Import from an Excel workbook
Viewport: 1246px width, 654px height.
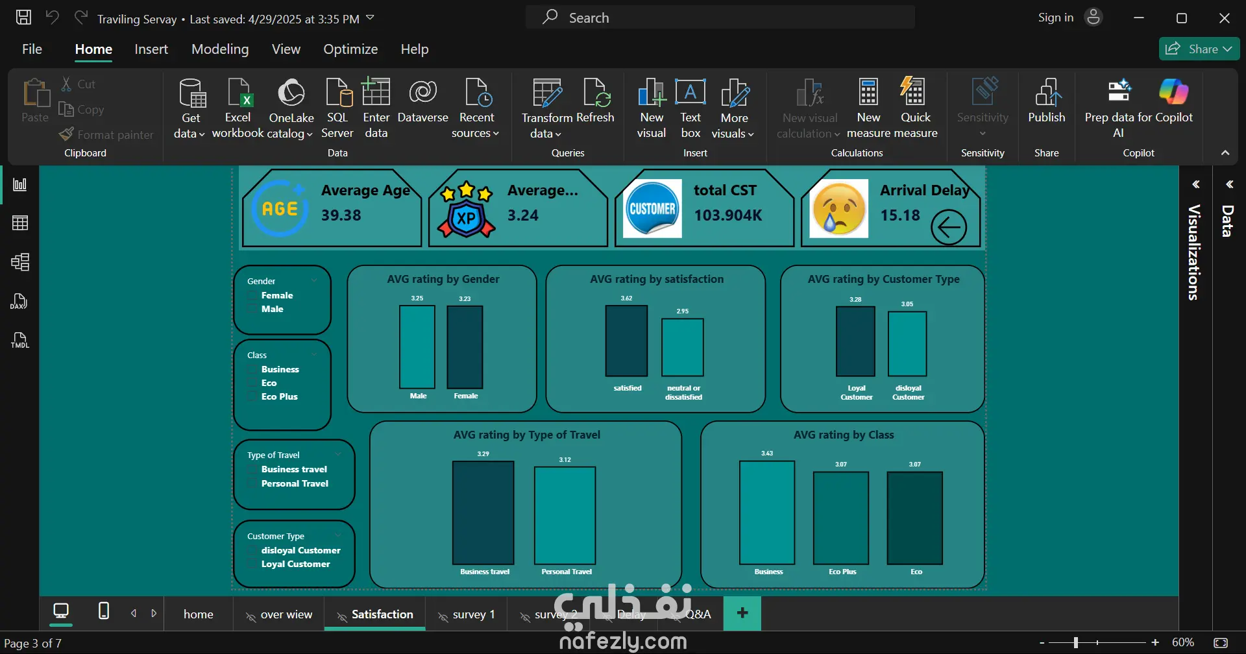click(x=238, y=108)
